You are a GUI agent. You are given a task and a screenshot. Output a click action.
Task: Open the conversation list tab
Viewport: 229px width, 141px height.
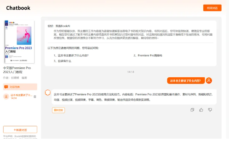(x=20, y=87)
